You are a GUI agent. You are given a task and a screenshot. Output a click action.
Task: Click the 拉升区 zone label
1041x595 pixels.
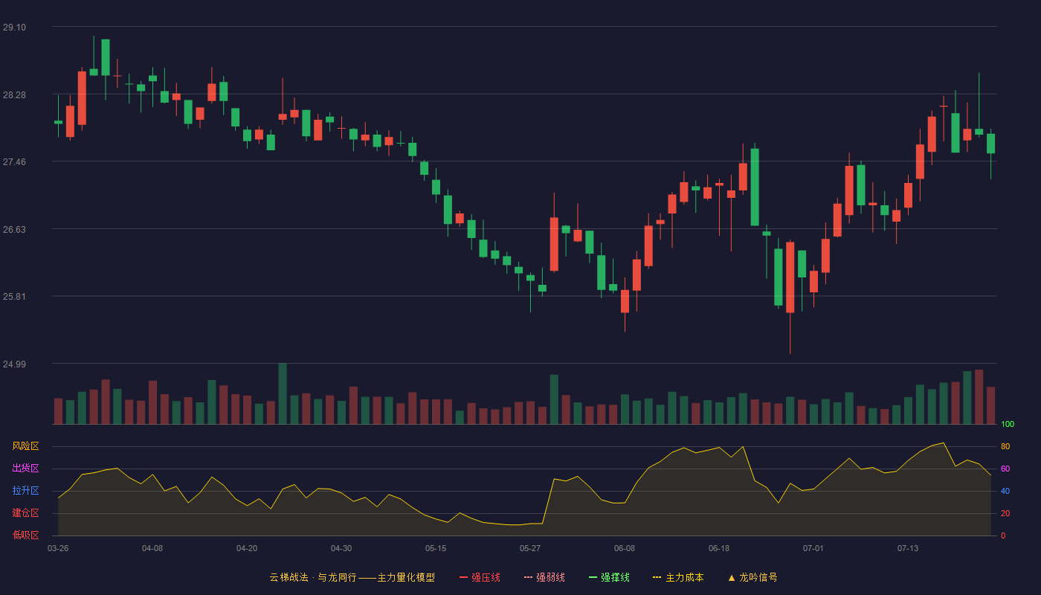25,491
